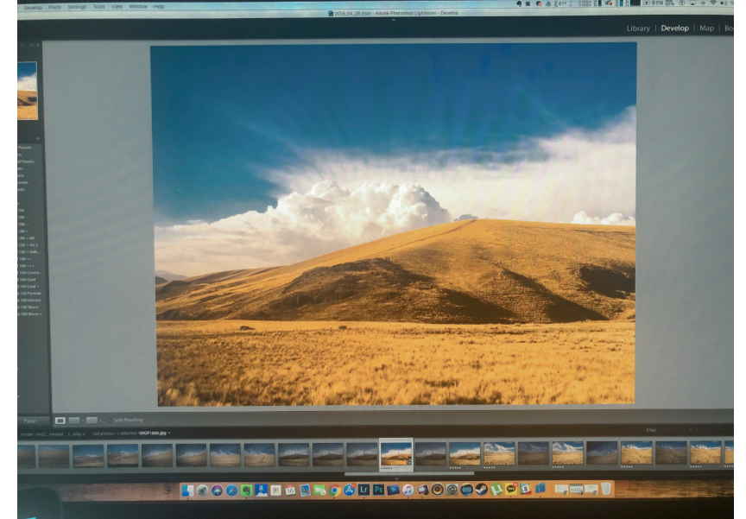Open the Window menu
The height and width of the screenshot is (519, 746).
pos(138,7)
